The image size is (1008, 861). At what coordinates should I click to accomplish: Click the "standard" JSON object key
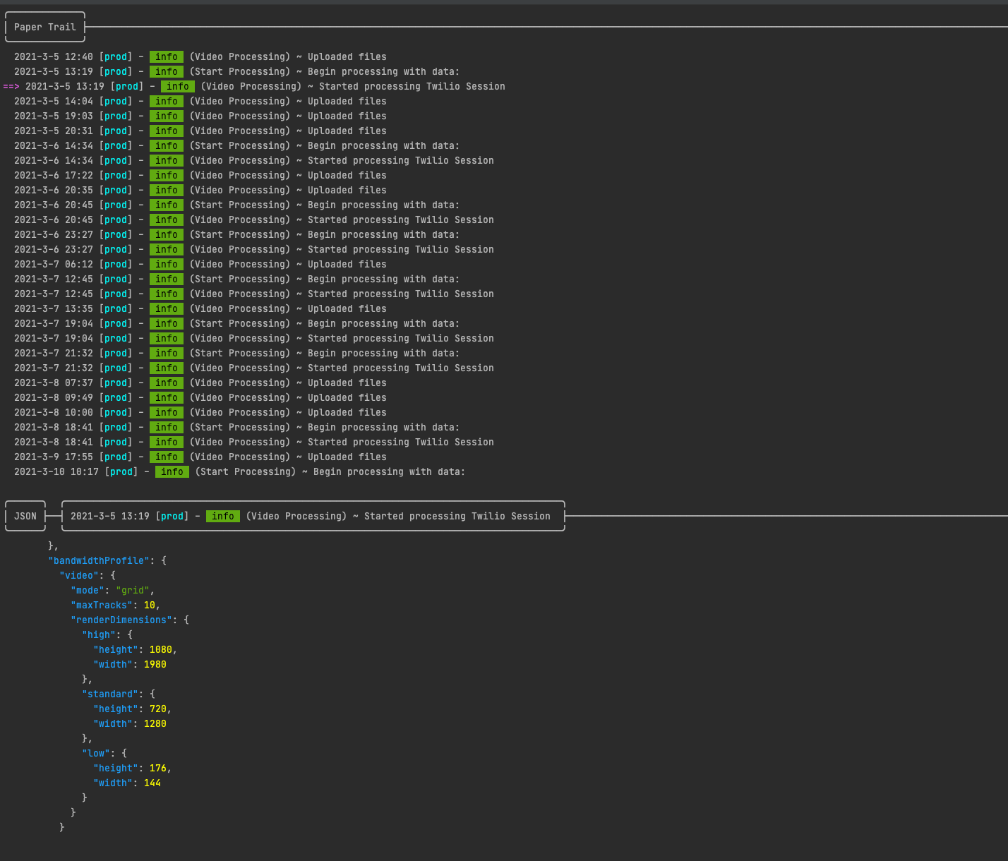110,694
